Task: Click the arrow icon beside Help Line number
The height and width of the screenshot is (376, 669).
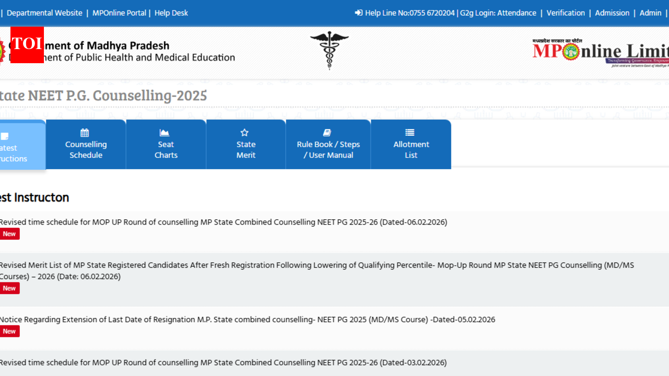Action: (357, 13)
